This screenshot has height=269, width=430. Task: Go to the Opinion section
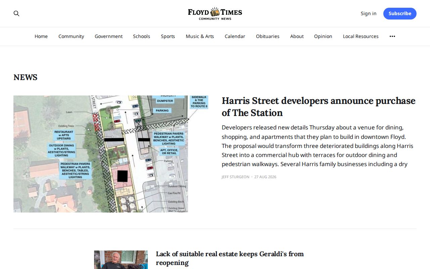[323, 36]
